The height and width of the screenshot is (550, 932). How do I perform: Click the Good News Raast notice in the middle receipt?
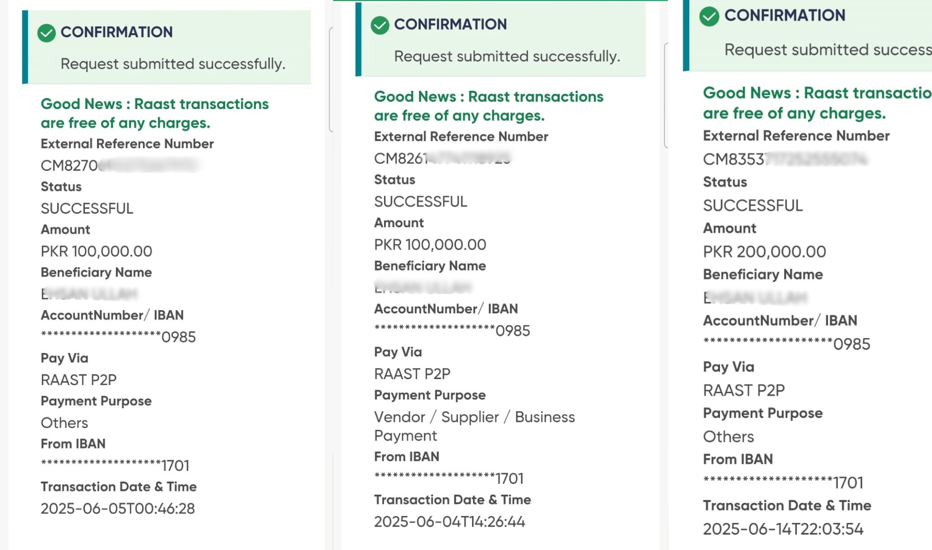point(488,106)
